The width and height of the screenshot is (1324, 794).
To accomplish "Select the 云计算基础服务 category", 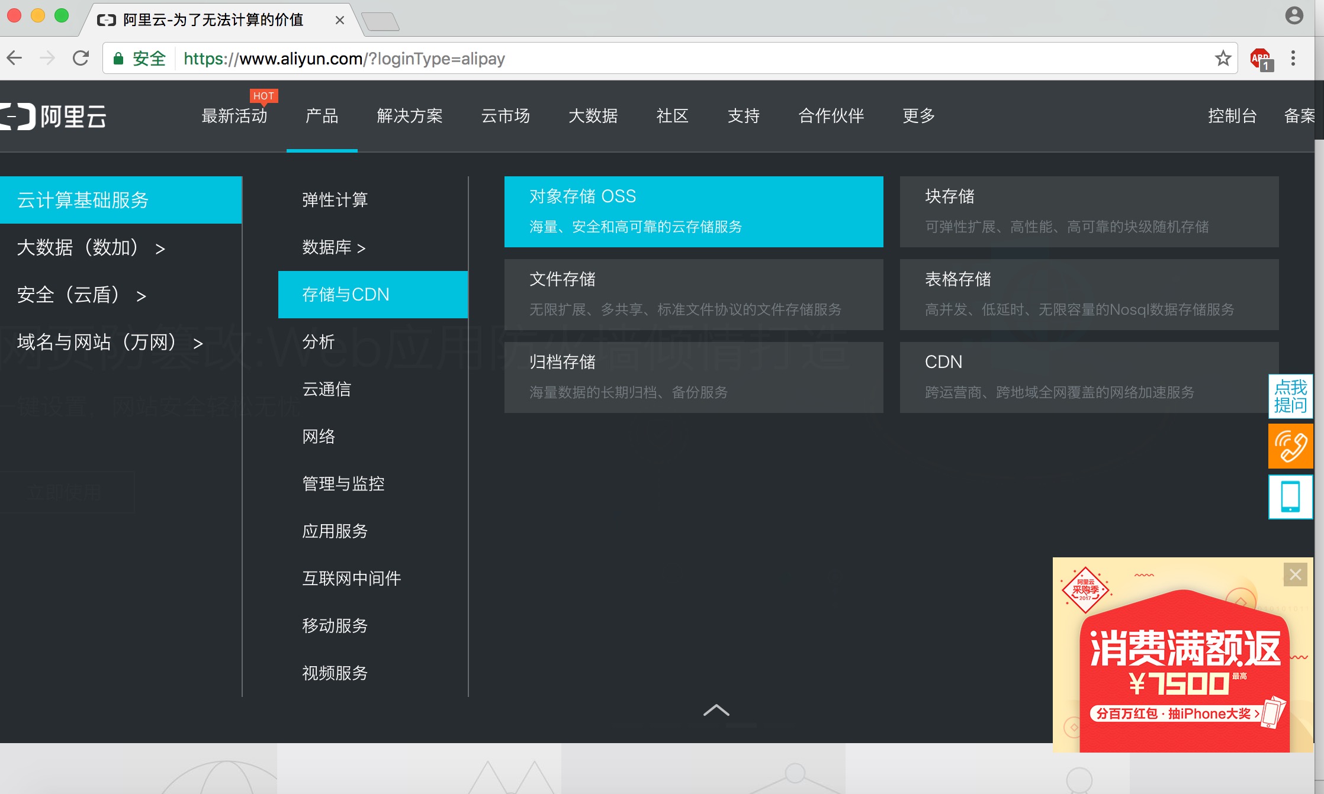I will pos(121,200).
